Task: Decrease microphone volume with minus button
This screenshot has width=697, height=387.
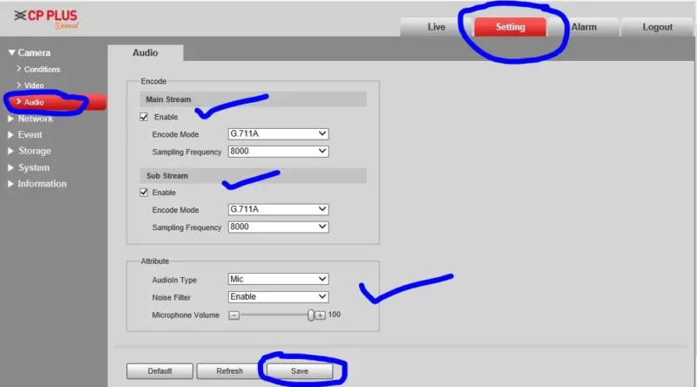Action: coord(233,315)
